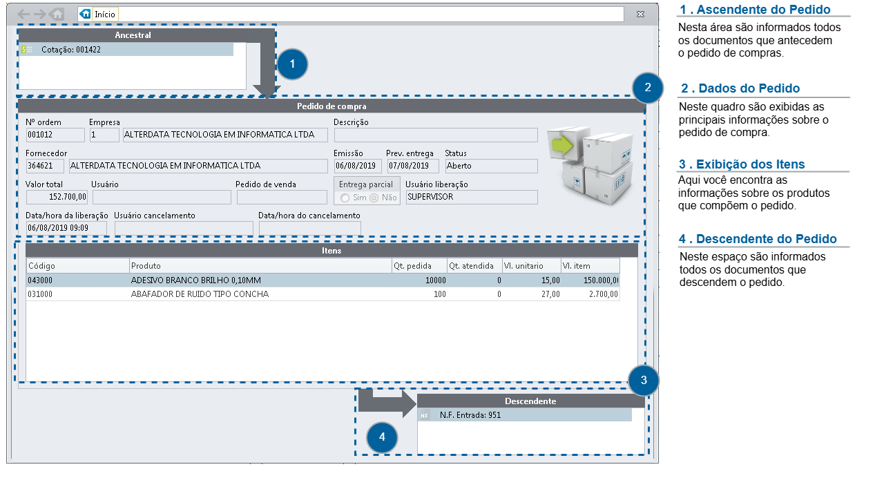Click the back navigation arrow

pos(24,14)
